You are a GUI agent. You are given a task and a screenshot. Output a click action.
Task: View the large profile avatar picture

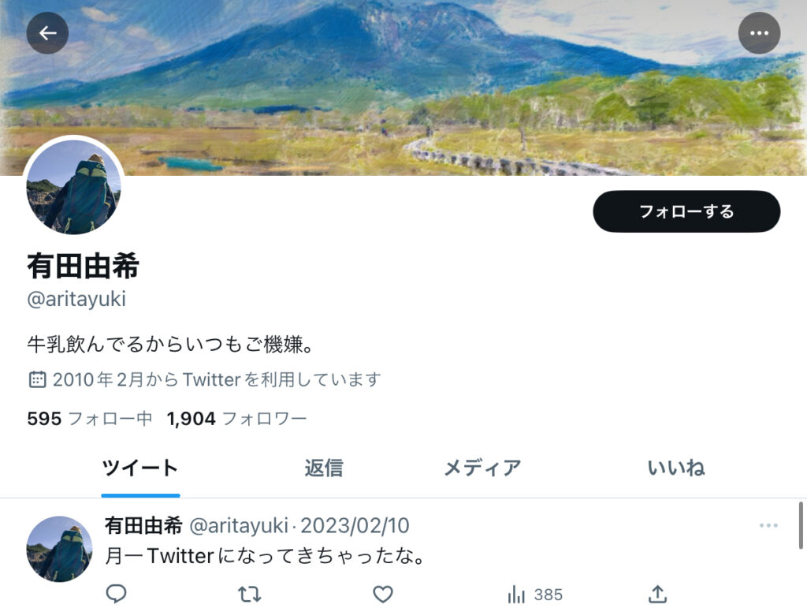coord(73,186)
